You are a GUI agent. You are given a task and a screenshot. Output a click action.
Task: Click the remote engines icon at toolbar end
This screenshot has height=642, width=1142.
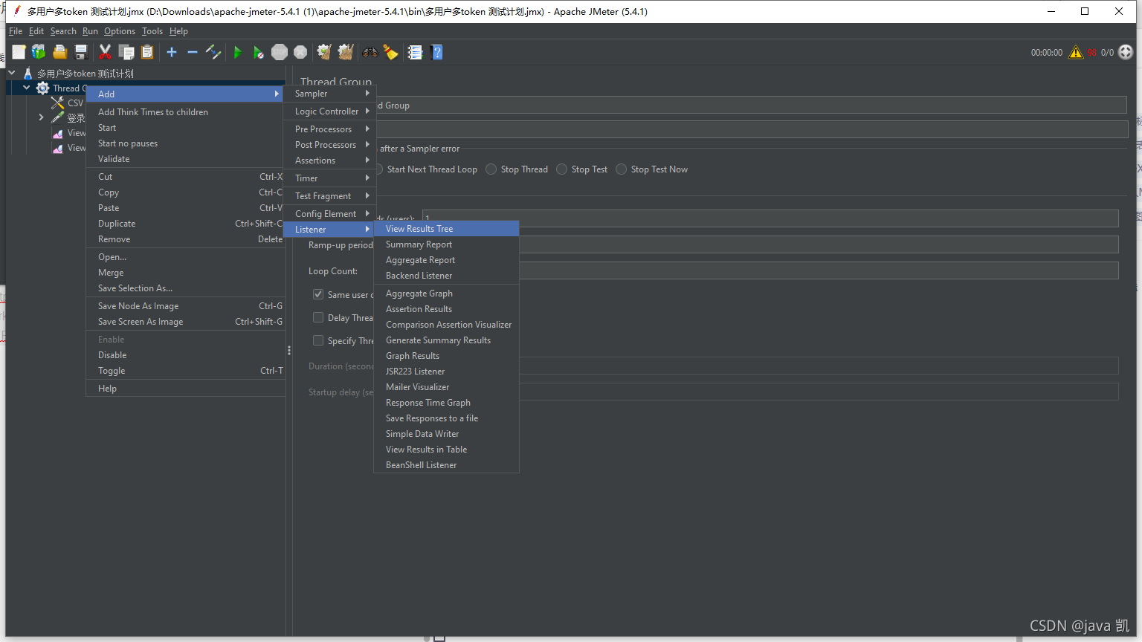coord(1126,52)
